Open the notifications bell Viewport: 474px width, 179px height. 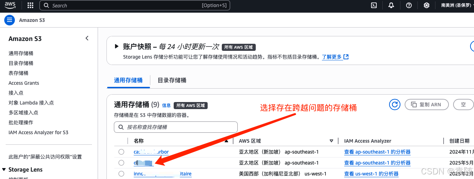pyautogui.click(x=391, y=5)
